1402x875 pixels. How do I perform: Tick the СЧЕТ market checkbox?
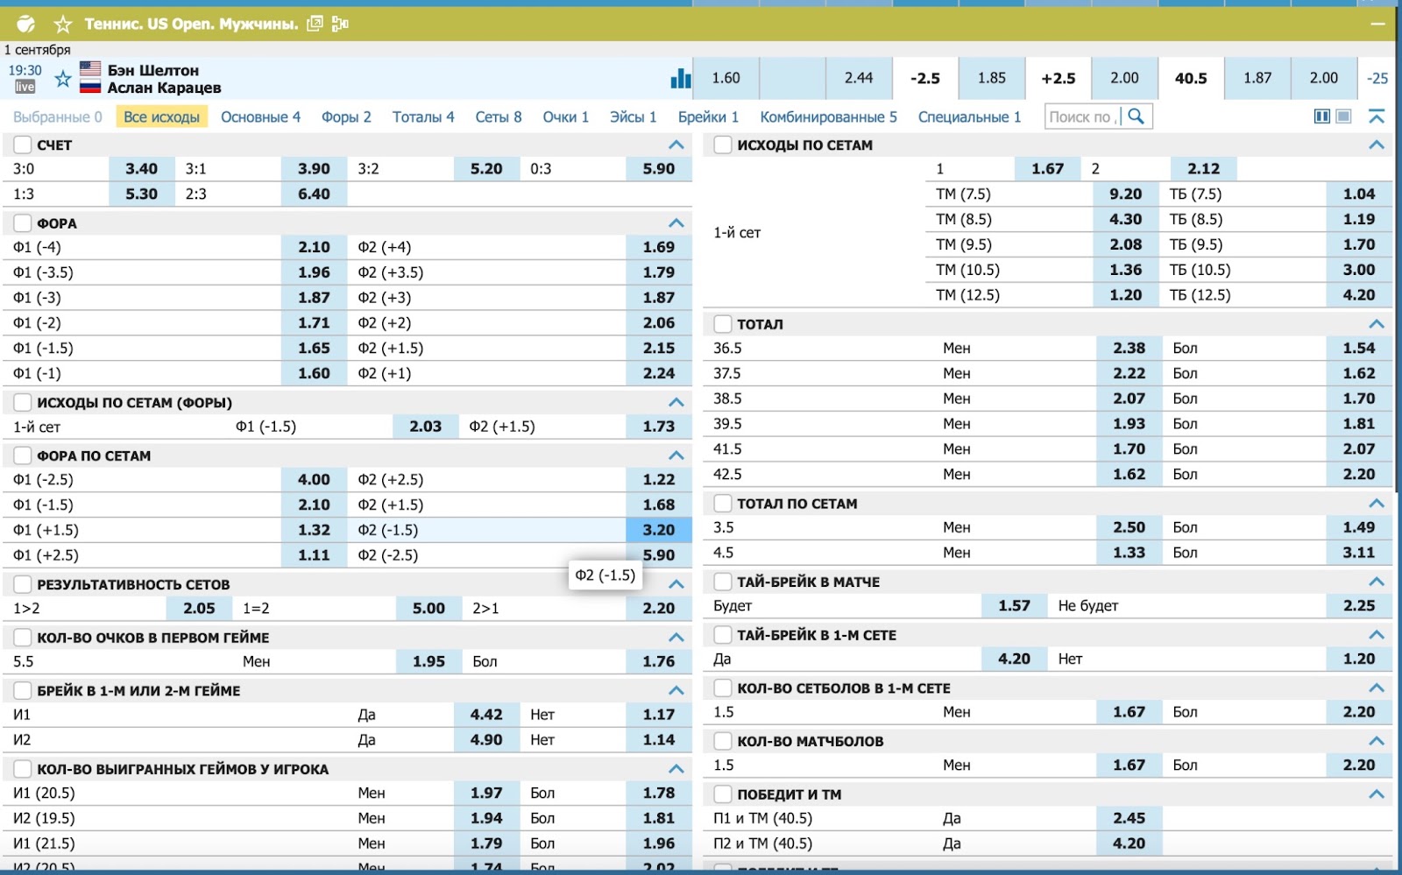[x=23, y=145]
